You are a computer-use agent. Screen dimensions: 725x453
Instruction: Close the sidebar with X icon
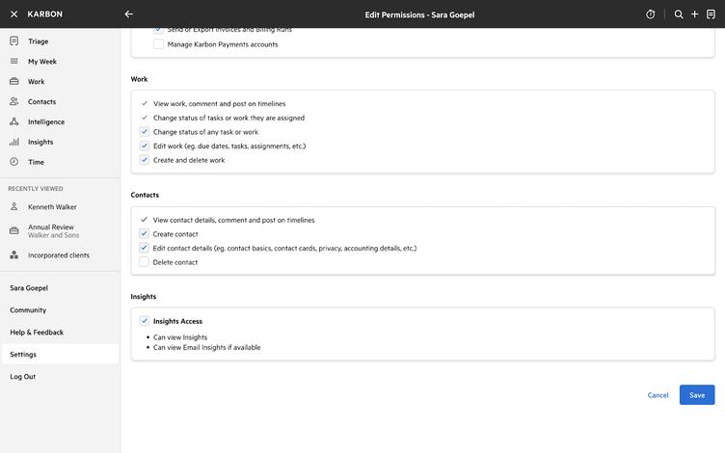13,14
